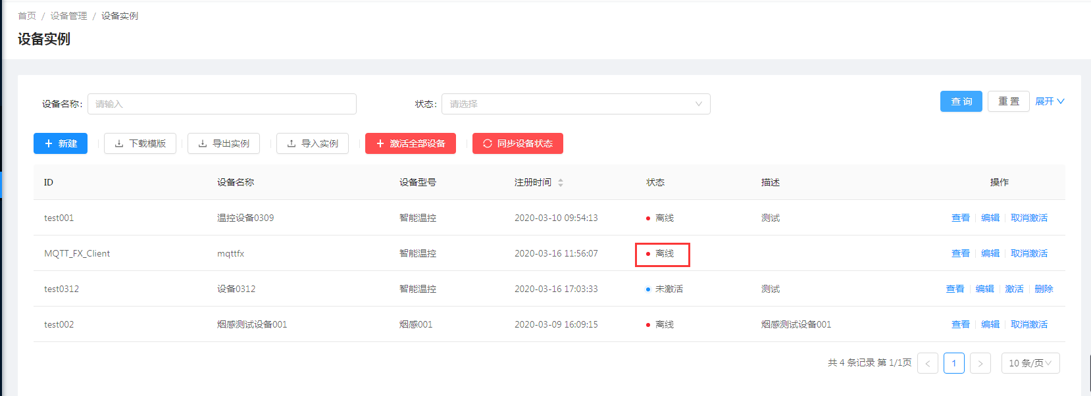Go to the next page arrow
Image resolution: width=1091 pixels, height=396 pixels.
coord(980,363)
